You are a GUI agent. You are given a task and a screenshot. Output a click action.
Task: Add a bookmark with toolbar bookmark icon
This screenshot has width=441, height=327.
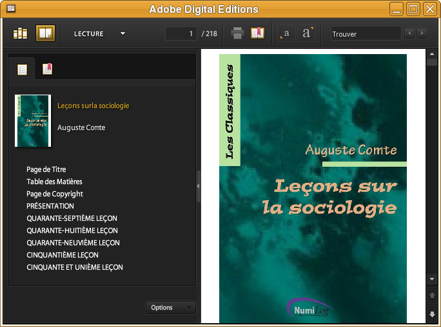point(258,33)
